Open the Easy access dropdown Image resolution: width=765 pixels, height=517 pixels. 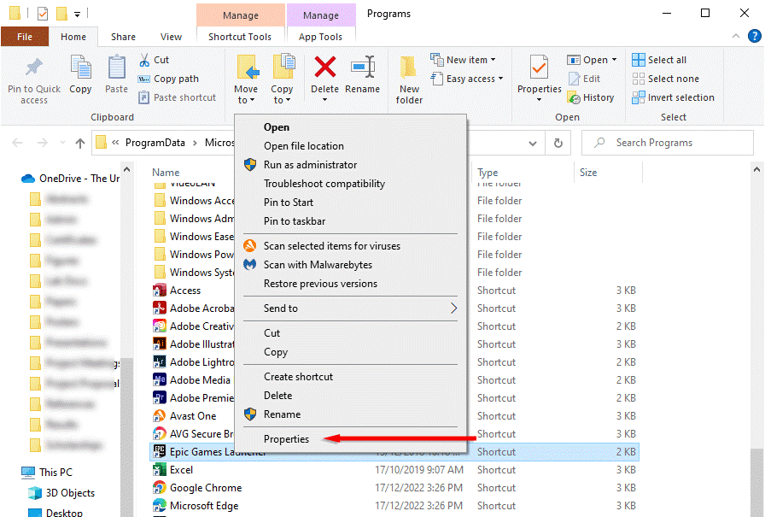pos(467,79)
